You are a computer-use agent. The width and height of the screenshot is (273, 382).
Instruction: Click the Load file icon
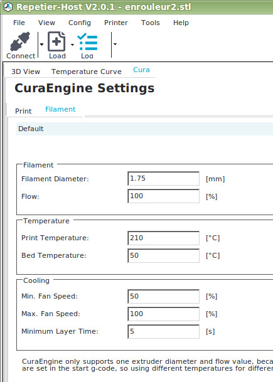(56, 41)
